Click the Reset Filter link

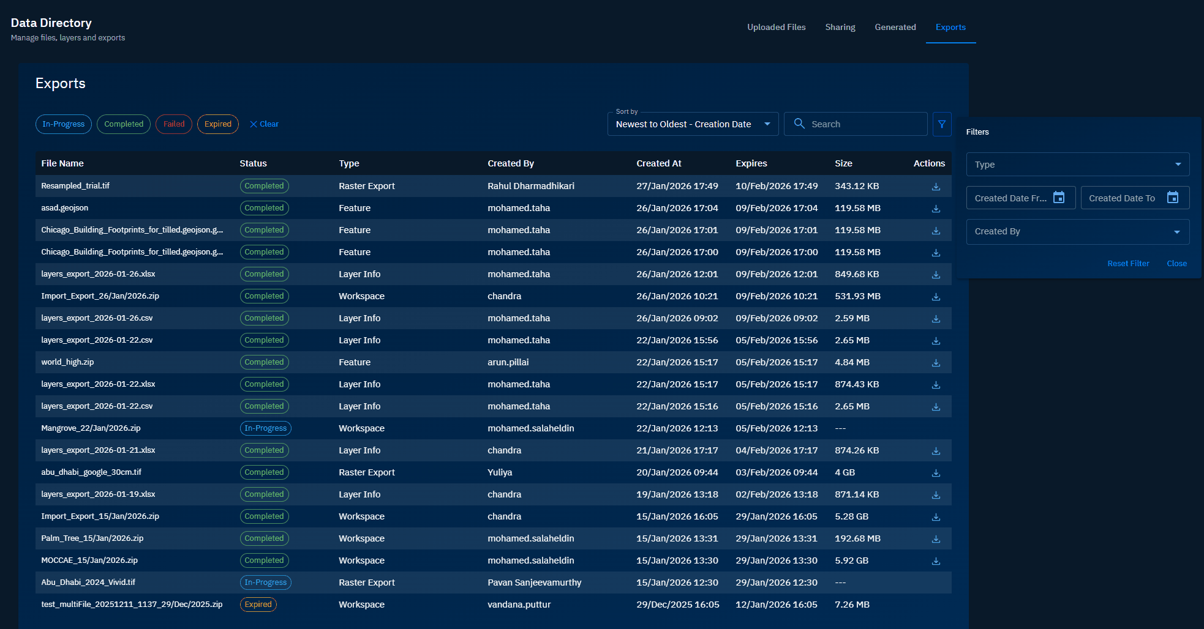coord(1128,263)
